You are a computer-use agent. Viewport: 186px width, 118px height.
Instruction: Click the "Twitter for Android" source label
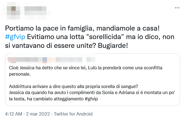73,114
